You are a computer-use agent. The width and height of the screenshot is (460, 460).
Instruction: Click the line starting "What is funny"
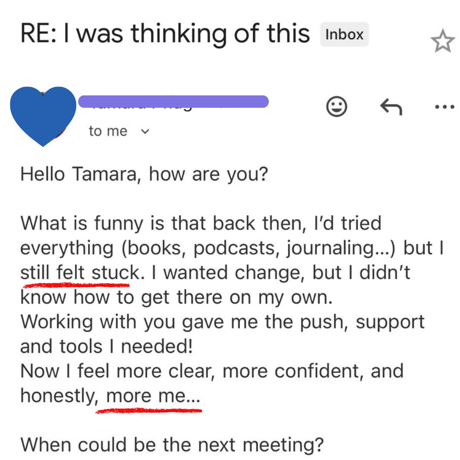(x=201, y=224)
